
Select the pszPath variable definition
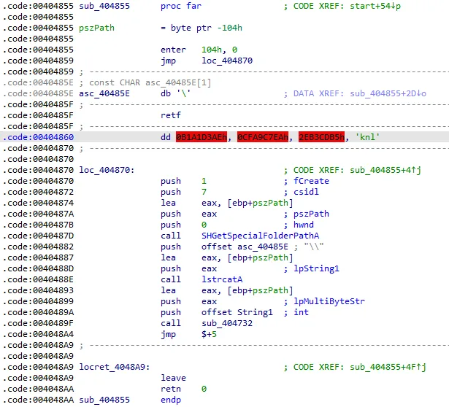[x=99, y=28]
